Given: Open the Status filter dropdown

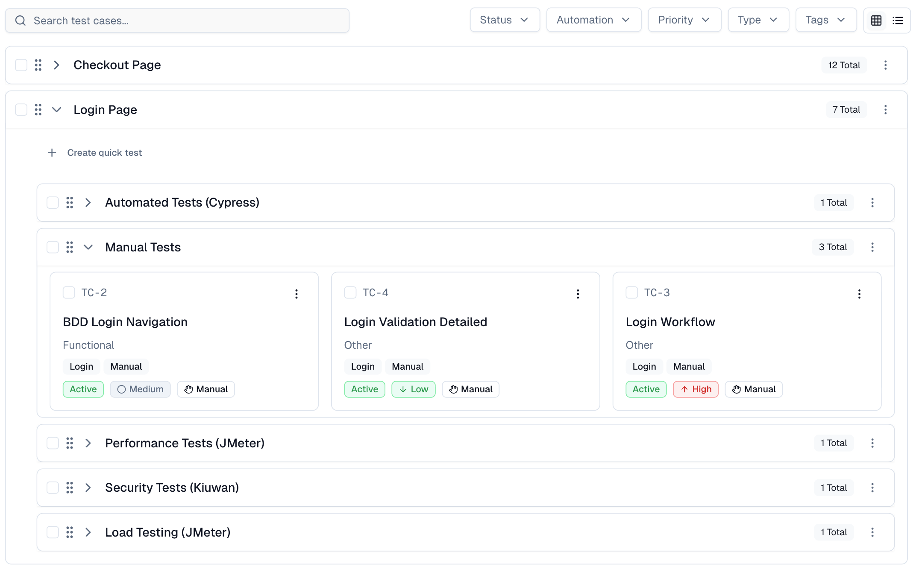Looking at the screenshot, I should 505,20.
